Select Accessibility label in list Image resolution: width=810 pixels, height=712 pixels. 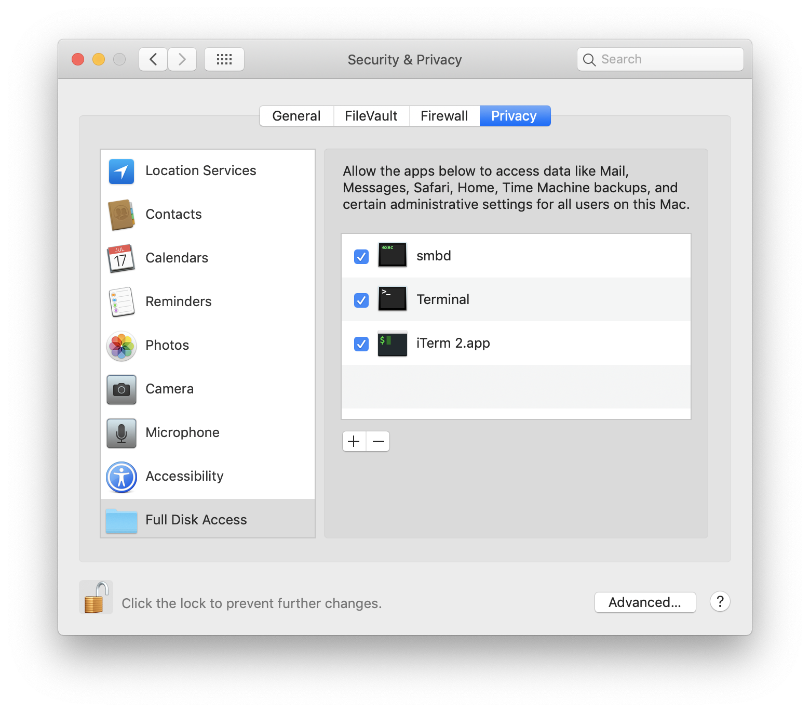click(x=185, y=476)
